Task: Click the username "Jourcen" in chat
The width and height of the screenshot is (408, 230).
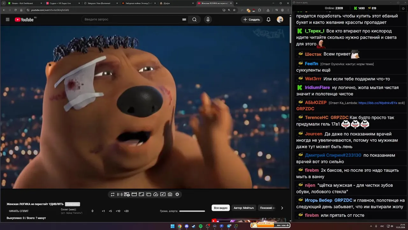Action: [313, 134]
